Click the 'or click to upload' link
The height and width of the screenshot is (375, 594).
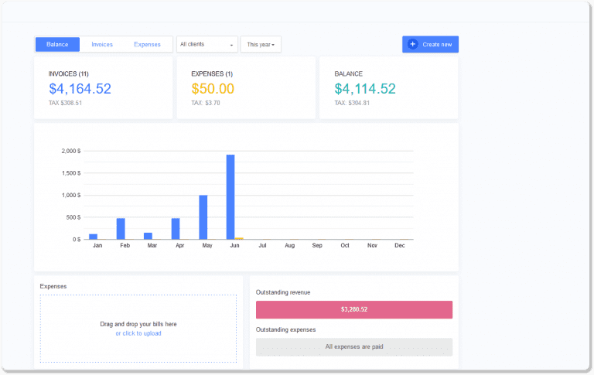138,333
